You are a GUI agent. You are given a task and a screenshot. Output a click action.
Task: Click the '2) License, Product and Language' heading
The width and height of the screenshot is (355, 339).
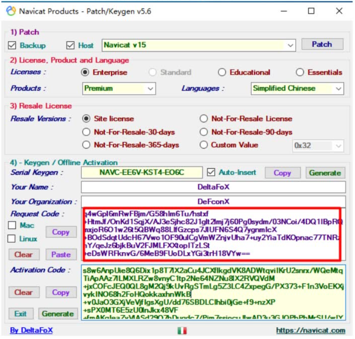point(69,60)
